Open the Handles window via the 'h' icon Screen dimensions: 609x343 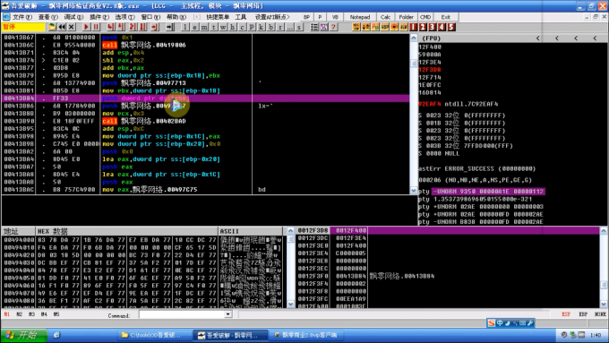pos(232,27)
